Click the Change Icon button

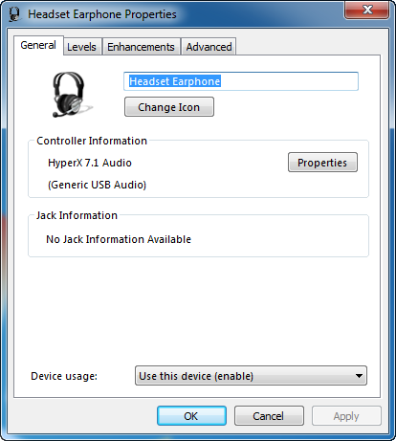tap(169, 107)
